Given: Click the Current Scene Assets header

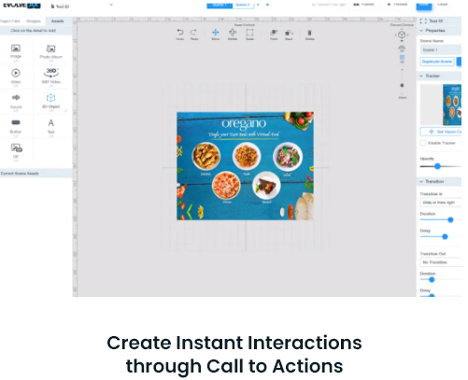Looking at the screenshot, I should coord(35,174).
